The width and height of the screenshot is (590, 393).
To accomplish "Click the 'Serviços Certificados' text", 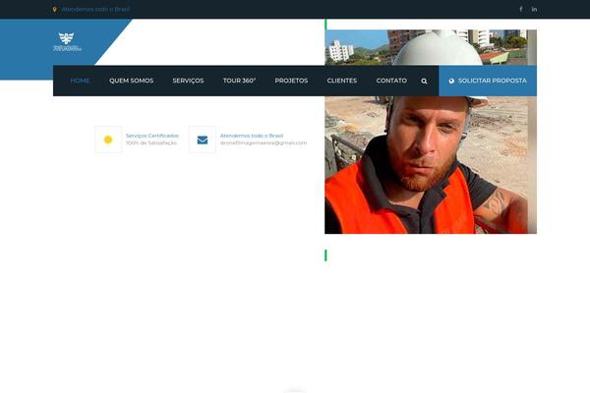I will (152, 136).
